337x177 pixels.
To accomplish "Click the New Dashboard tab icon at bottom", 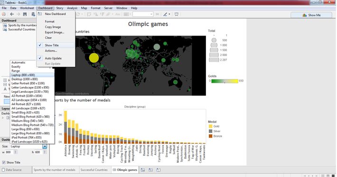I will tap(150, 170).
